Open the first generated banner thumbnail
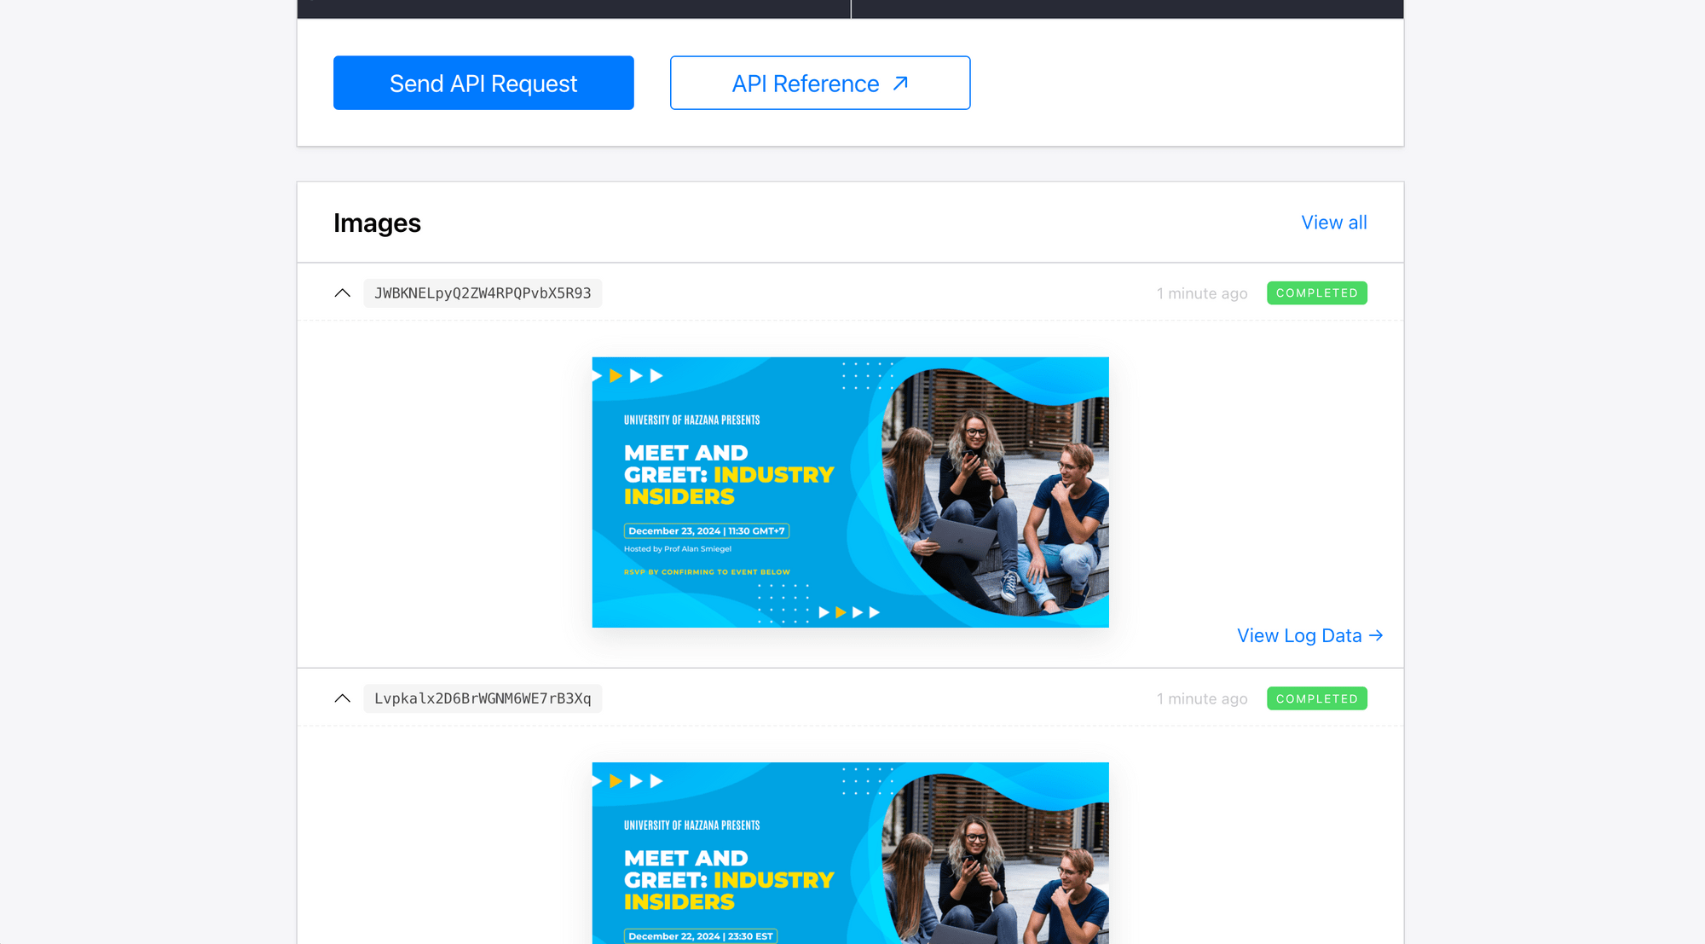 pyautogui.click(x=850, y=492)
